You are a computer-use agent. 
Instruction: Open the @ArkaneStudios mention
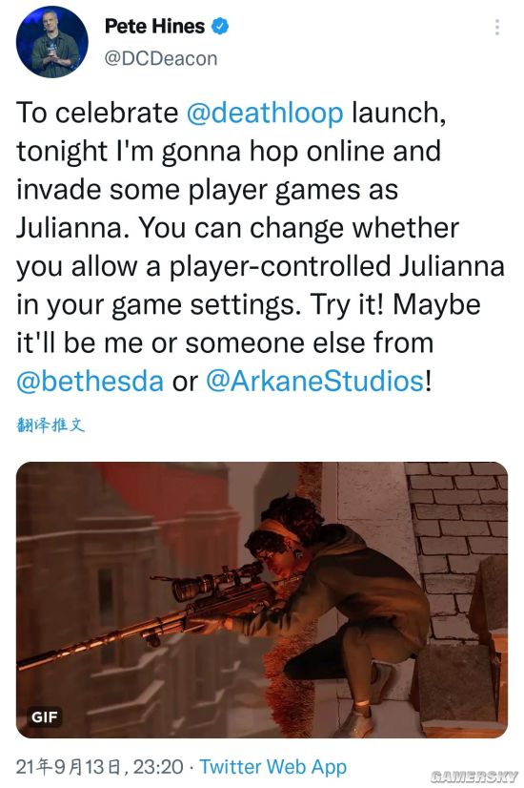315,382
